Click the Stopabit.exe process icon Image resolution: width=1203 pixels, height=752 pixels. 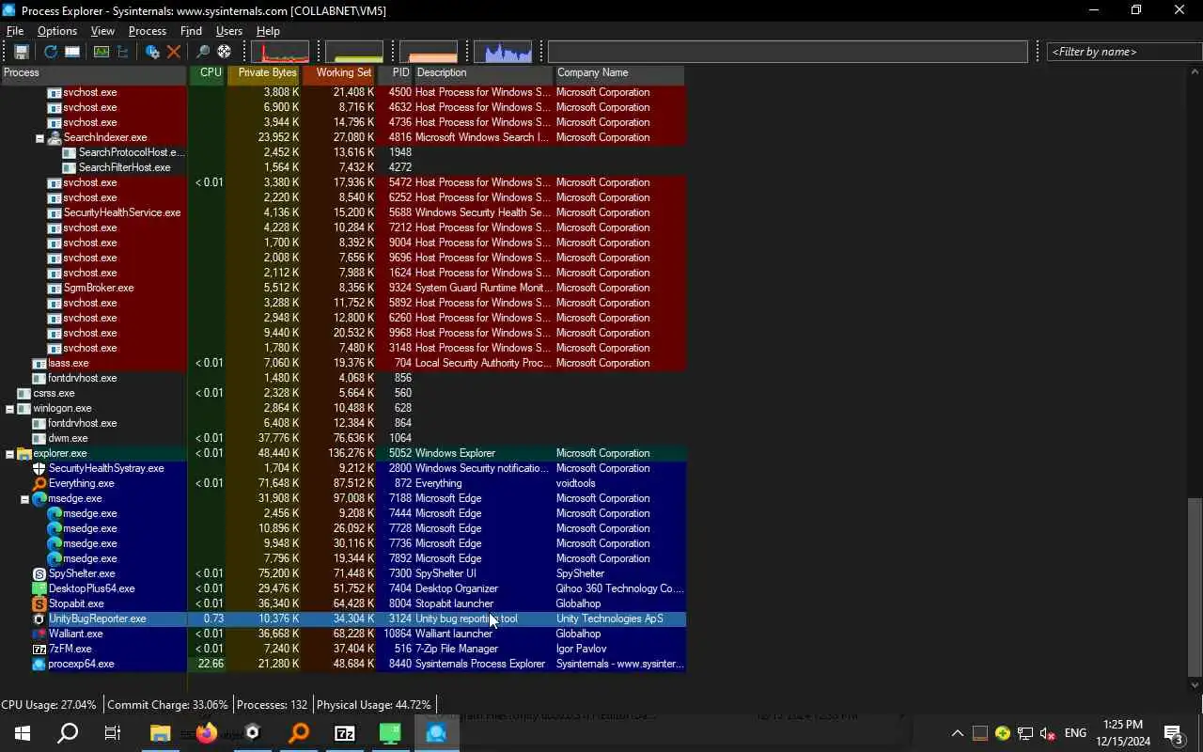coord(39,603)
